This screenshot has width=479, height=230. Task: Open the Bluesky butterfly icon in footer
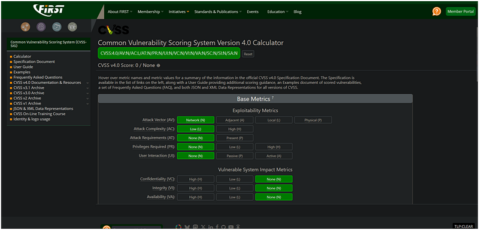tap(187, 227)
